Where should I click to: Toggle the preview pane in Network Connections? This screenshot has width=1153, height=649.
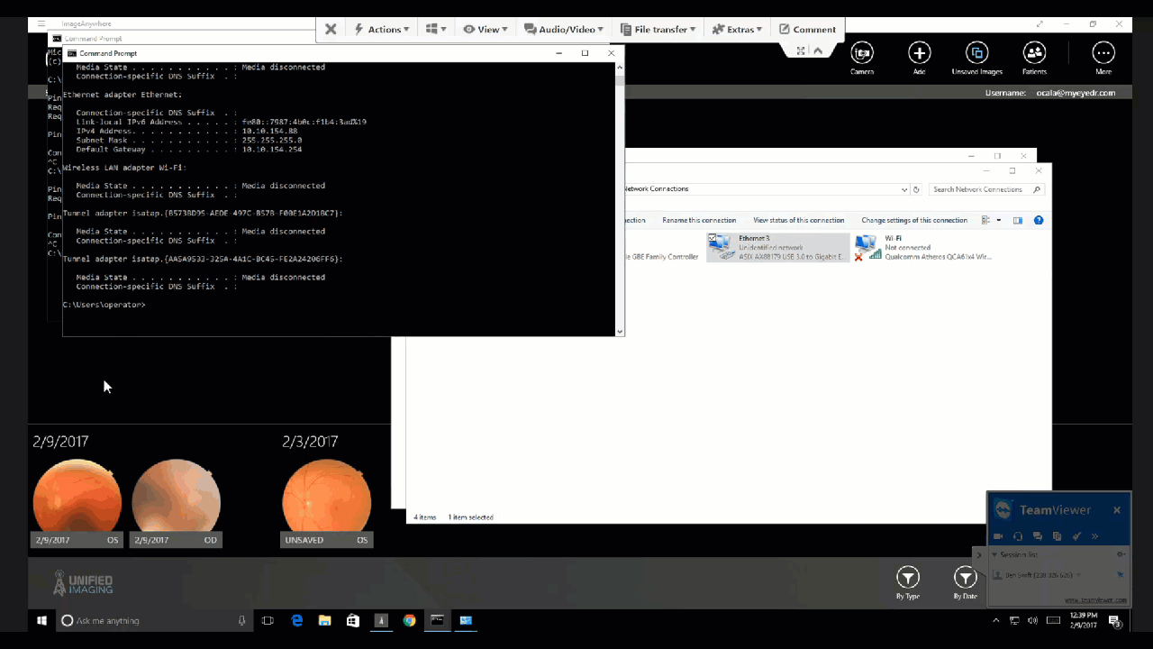[x=1018, y=220]
